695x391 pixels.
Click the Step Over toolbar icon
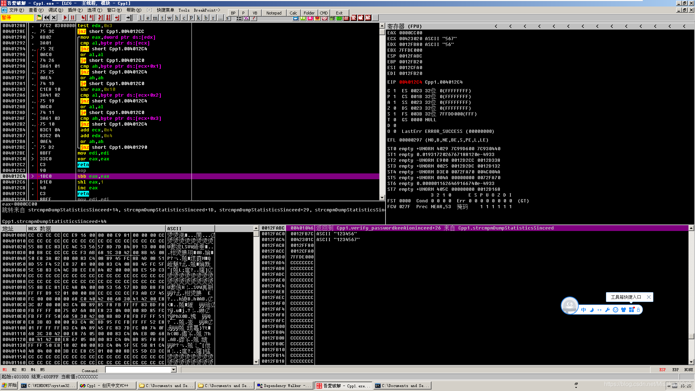[92, 17]
